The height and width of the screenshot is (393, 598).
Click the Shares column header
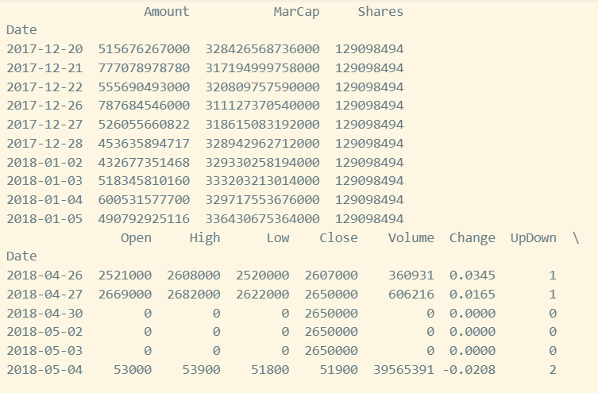click(x=380, y=11)
